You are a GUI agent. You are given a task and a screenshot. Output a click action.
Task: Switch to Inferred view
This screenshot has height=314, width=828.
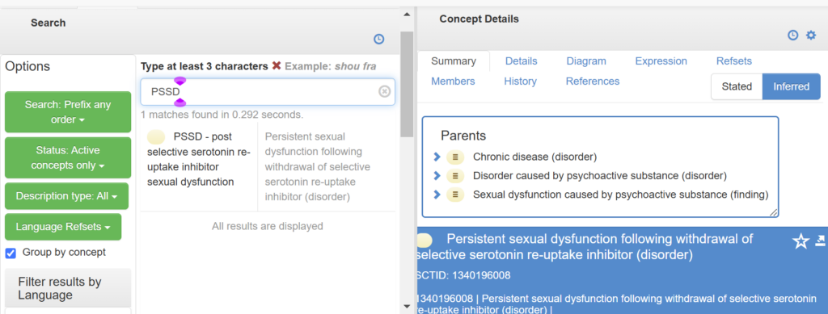pyautogui.click(x=792, y=86)
